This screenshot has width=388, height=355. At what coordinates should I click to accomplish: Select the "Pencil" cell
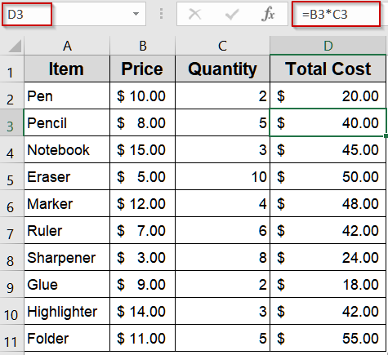[67, 122]
